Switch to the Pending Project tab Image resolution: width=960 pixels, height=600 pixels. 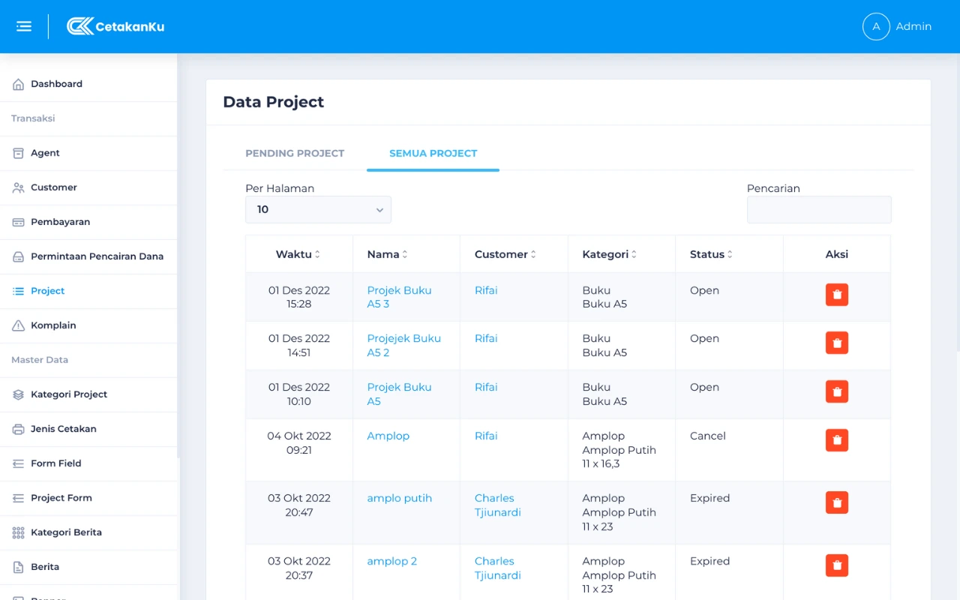(x=295, y=153)
